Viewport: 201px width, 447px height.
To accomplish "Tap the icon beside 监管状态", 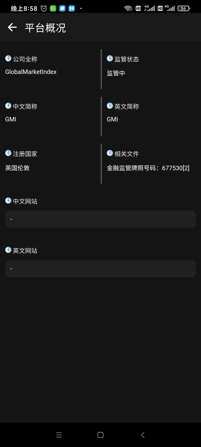I will click(x=110, y=58).
